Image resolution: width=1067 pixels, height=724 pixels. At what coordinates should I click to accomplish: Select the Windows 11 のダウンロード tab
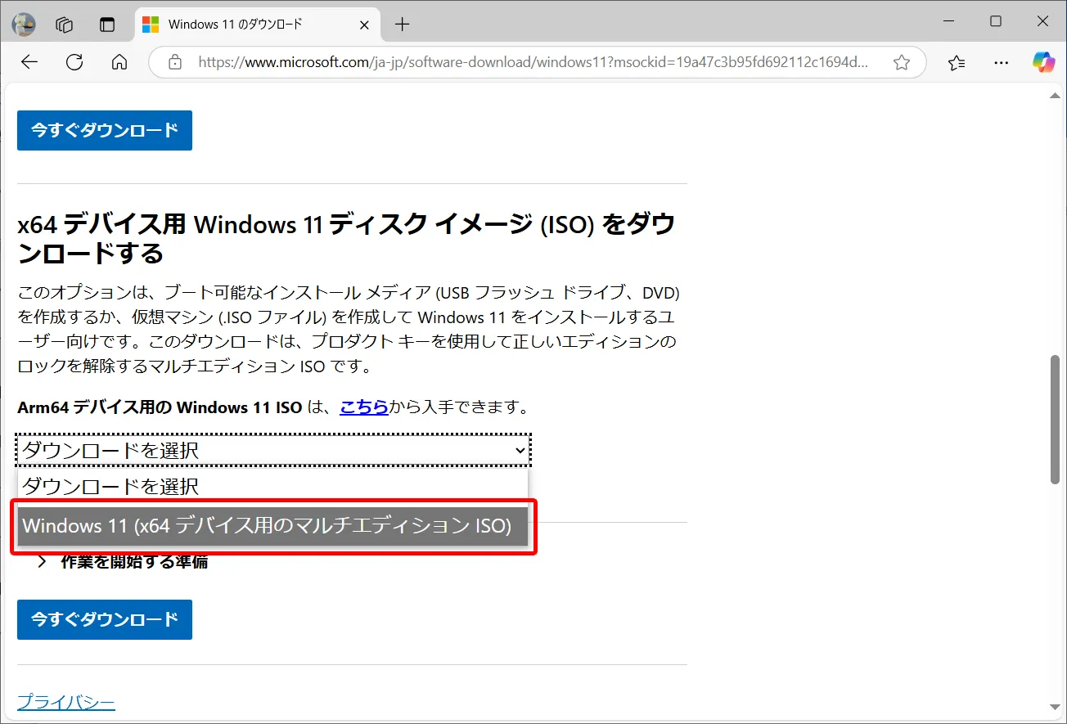point(256,25)
